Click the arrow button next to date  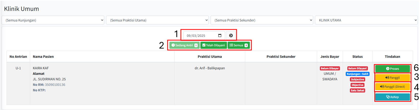click(x=231, y=36)
